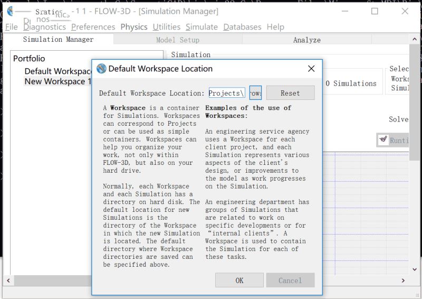
Task: Switch to the Model Setup tab
Action: pos(178,40)
